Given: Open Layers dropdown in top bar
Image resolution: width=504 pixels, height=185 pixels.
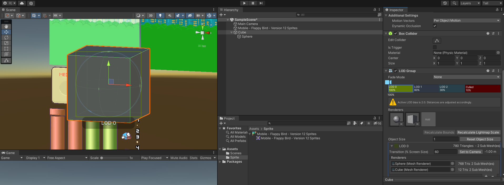Looking at the screenshot, I should pyautogui.click(x=470, y=3).
